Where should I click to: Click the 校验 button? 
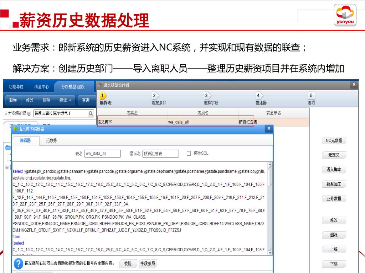(x=128, y=263)
